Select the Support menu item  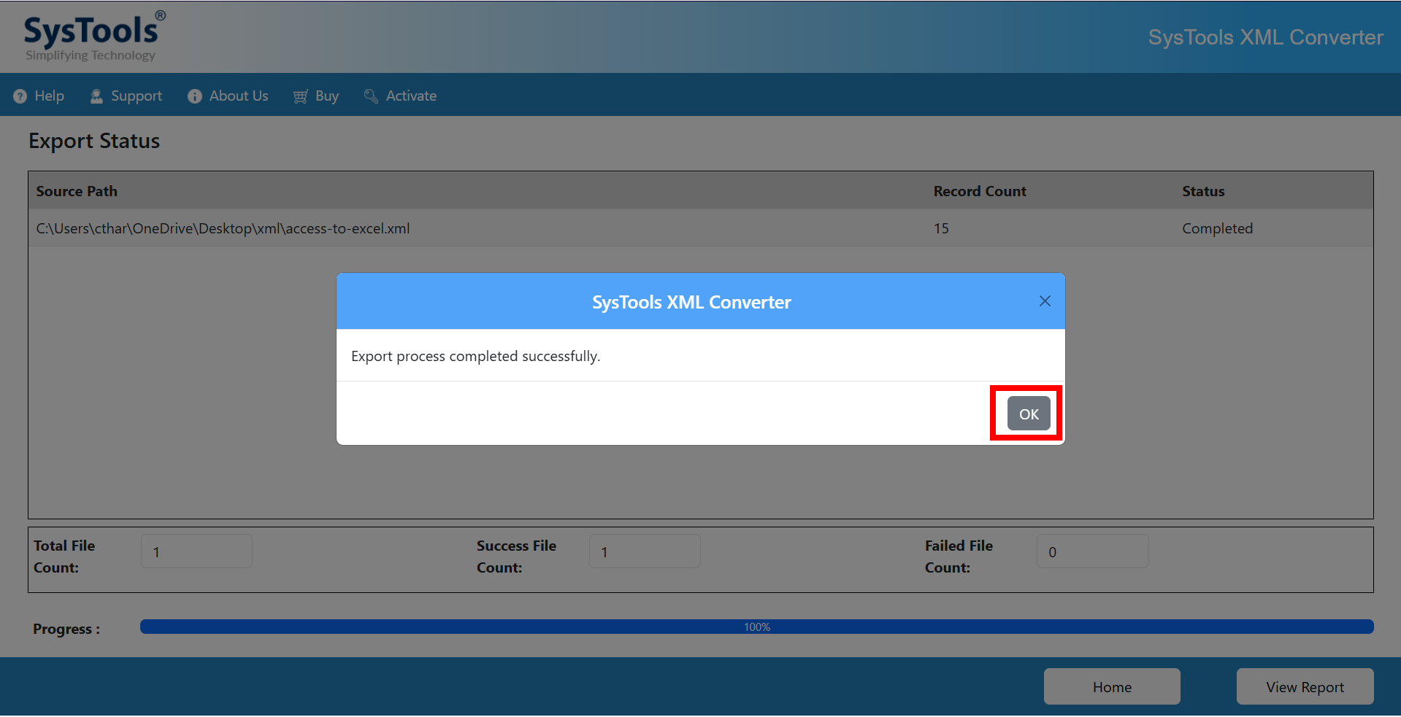(136, 96)
